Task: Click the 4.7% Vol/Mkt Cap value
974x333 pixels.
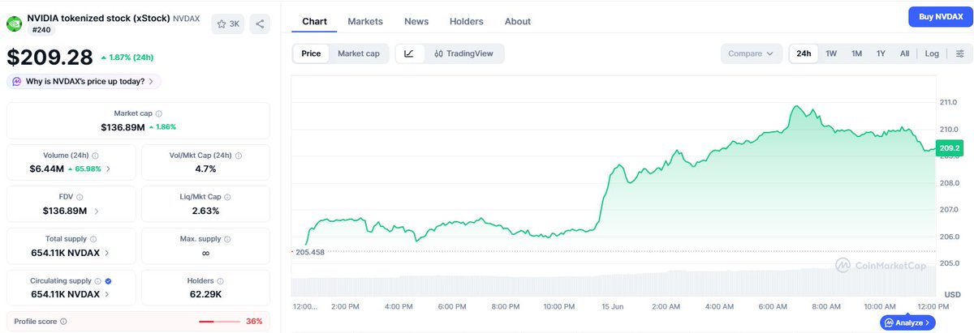Action: coord(205,169)
